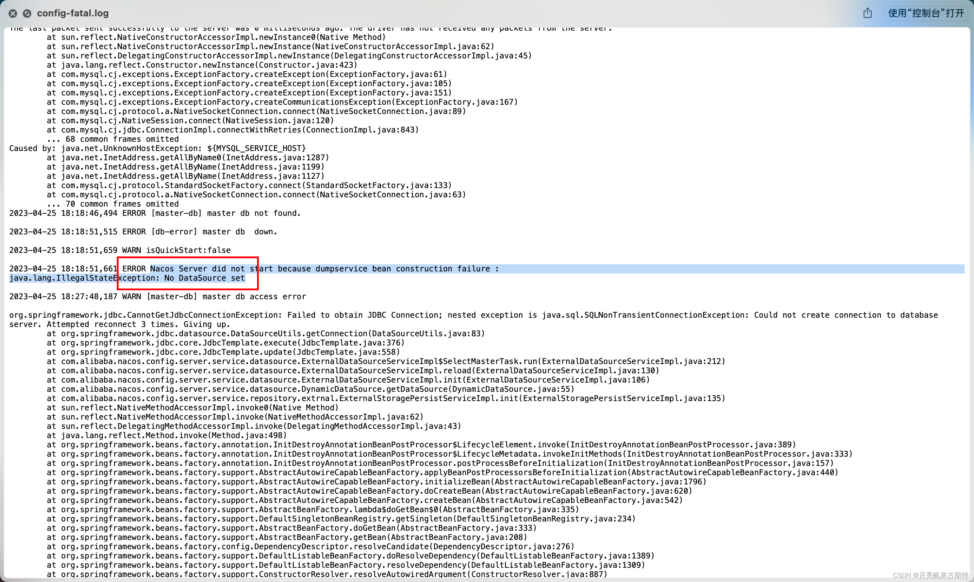Click the 'Caused by: java.net.UnknownHostException' line

click(x=157, y=148)
